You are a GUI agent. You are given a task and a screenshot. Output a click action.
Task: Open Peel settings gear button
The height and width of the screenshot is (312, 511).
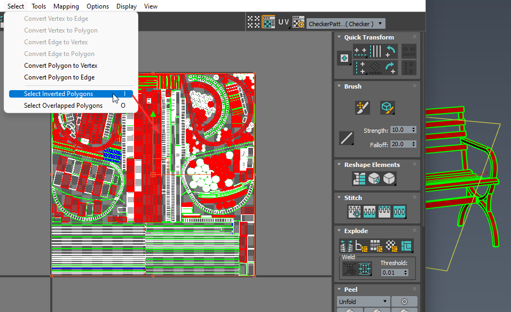tap(404, 302)
